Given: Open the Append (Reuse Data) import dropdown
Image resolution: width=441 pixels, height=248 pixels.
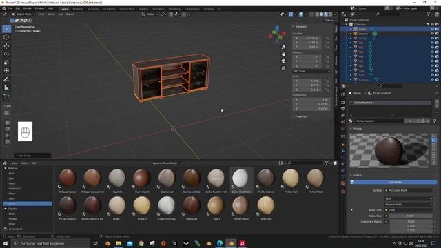Looking at the screenshot, I should tap(167, 163).
